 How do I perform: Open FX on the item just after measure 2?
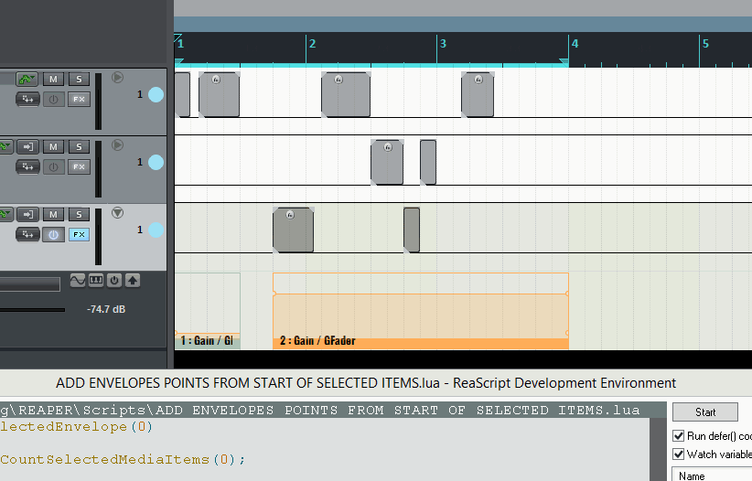(338, 80)
